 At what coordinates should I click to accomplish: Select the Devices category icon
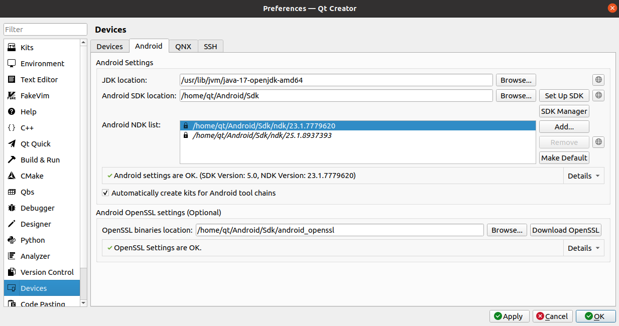coord(12,288)
